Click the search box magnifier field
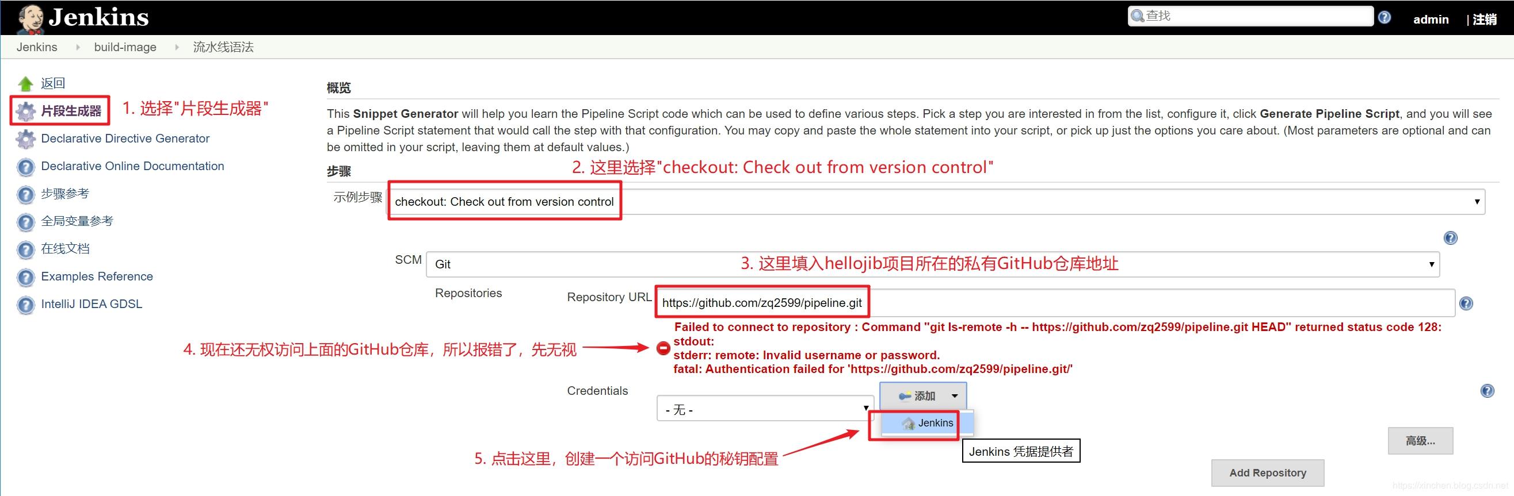This screenshot has width=1514, height=496. [1250, 16]
